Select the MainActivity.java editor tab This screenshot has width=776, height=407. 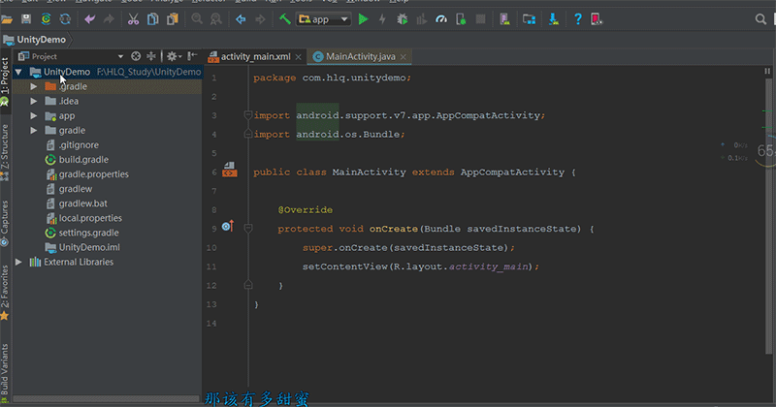click(361, 56)
